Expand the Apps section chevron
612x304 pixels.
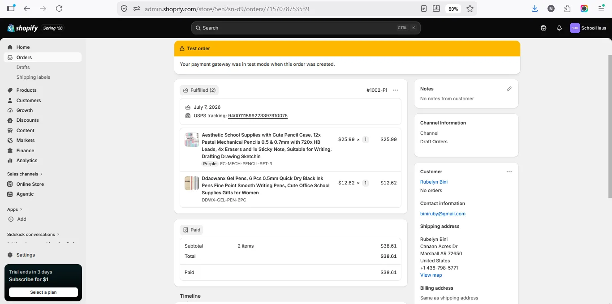pos(21,209)
